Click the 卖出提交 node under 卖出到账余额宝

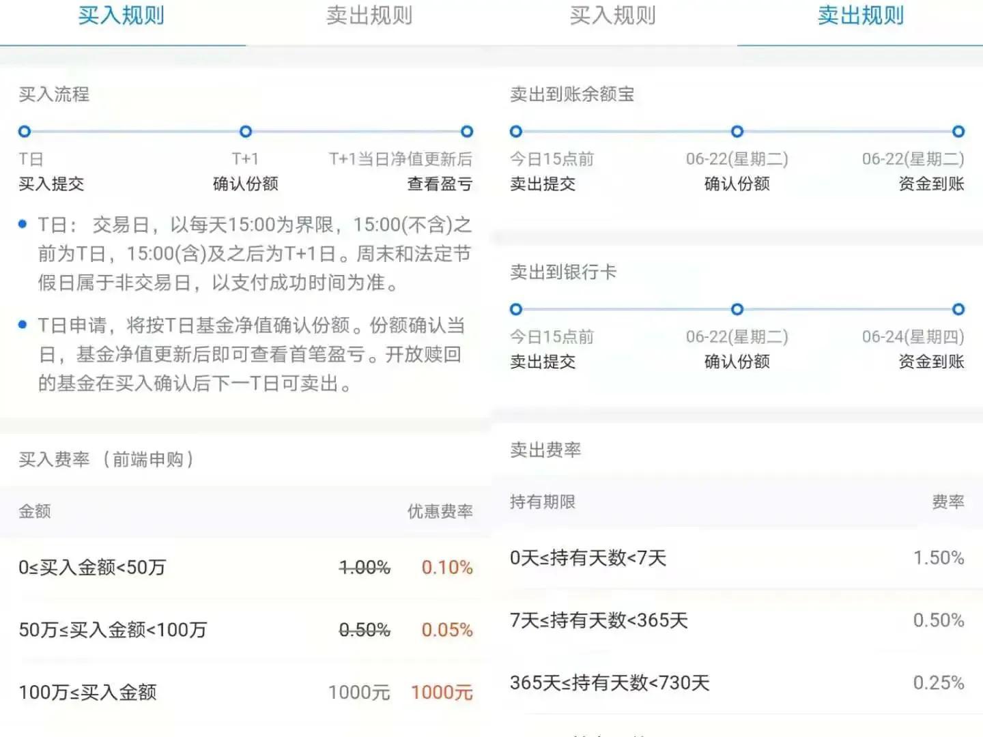point(516,131)
